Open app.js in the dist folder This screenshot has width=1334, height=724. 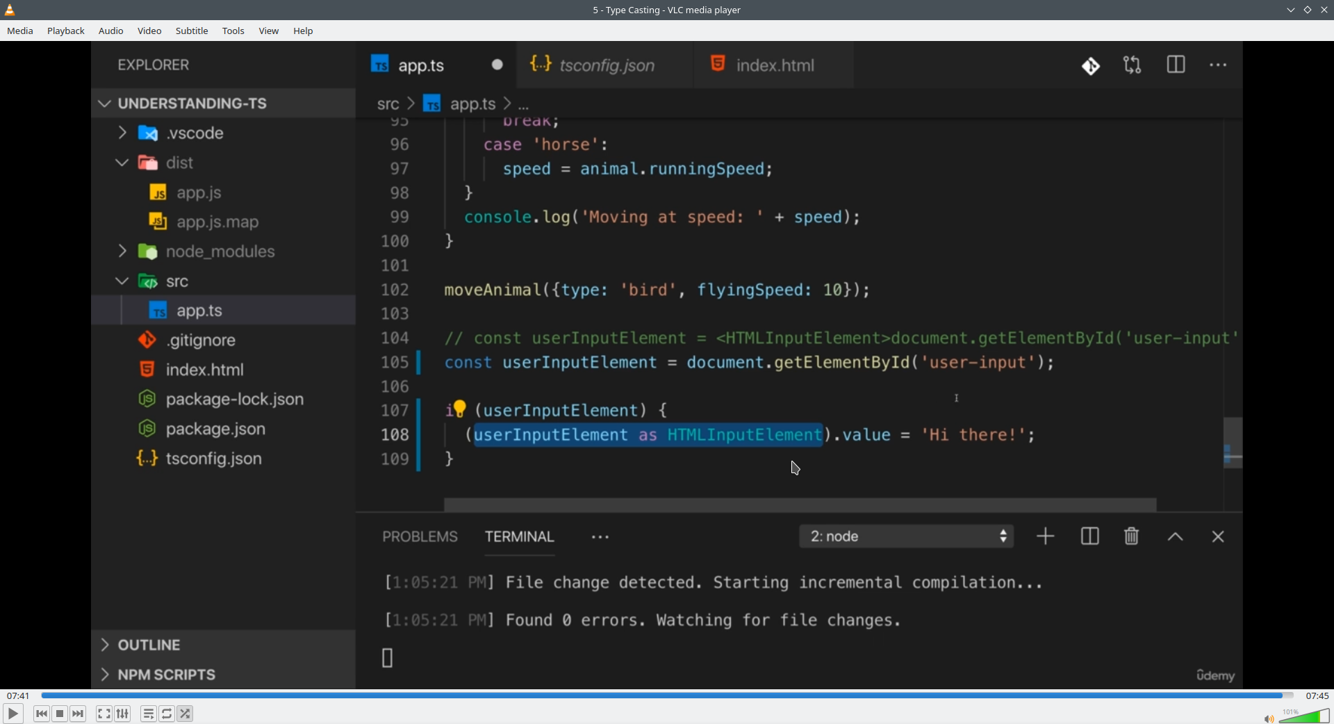(224, 192)
